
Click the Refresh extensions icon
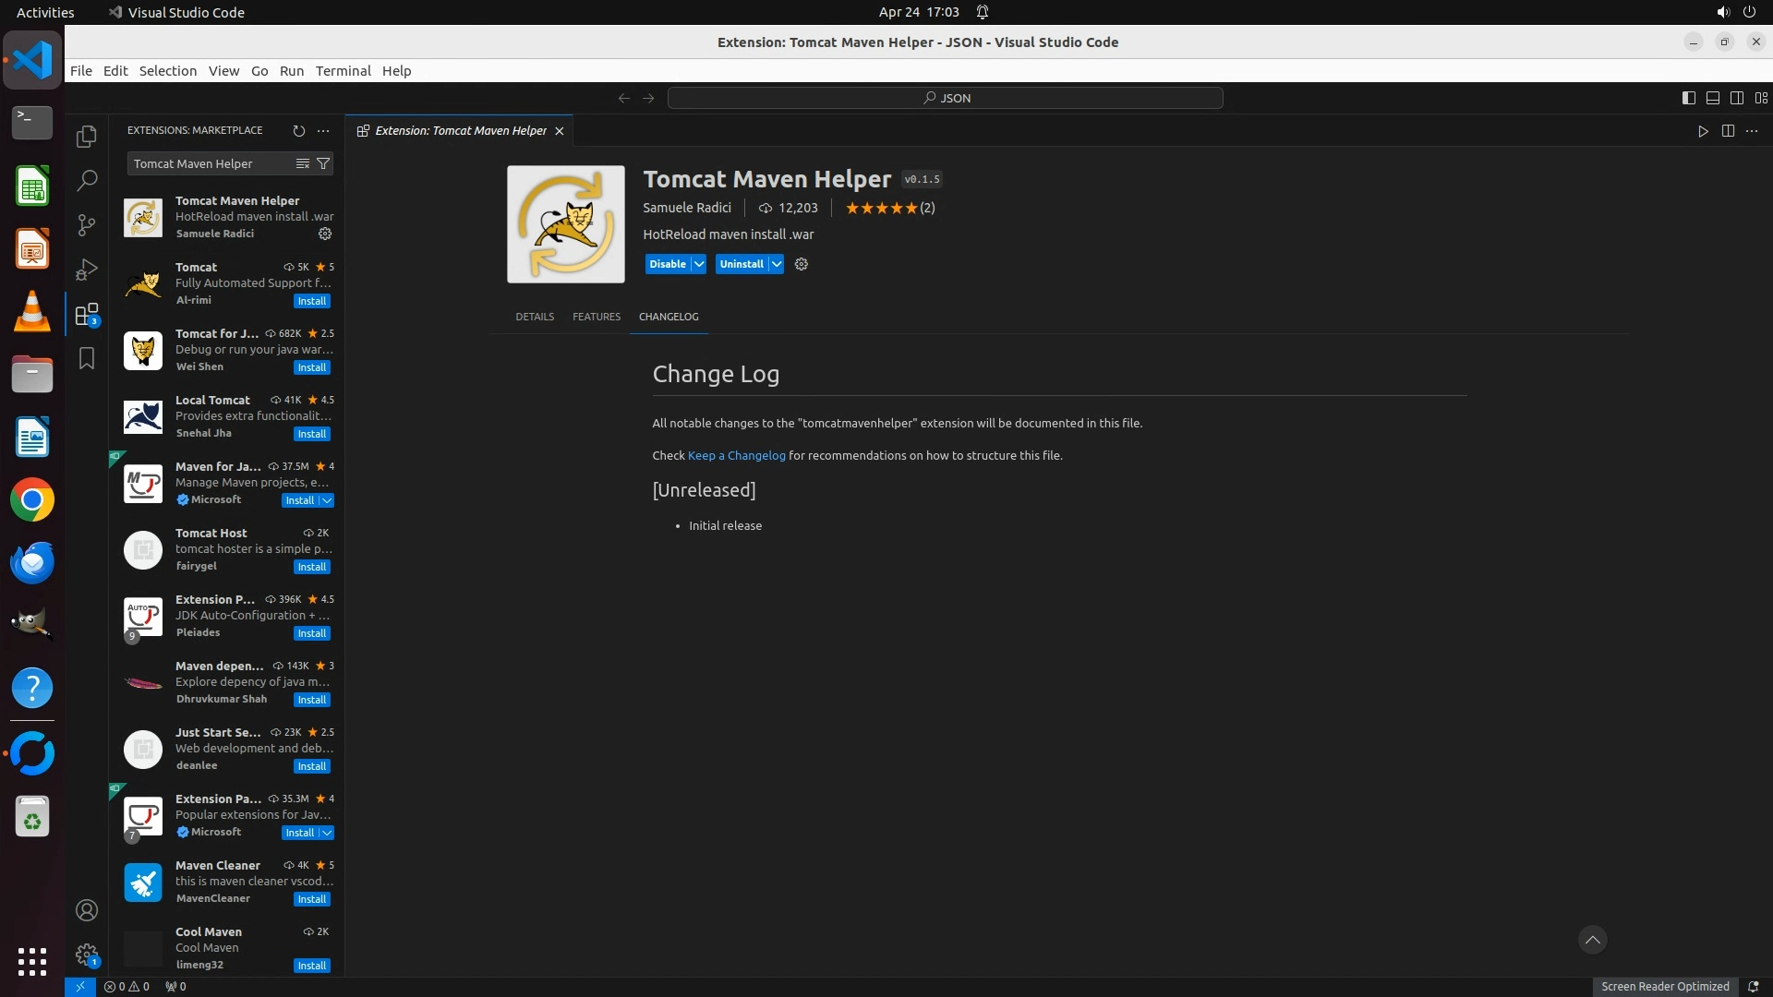click(x=298, y=131)
